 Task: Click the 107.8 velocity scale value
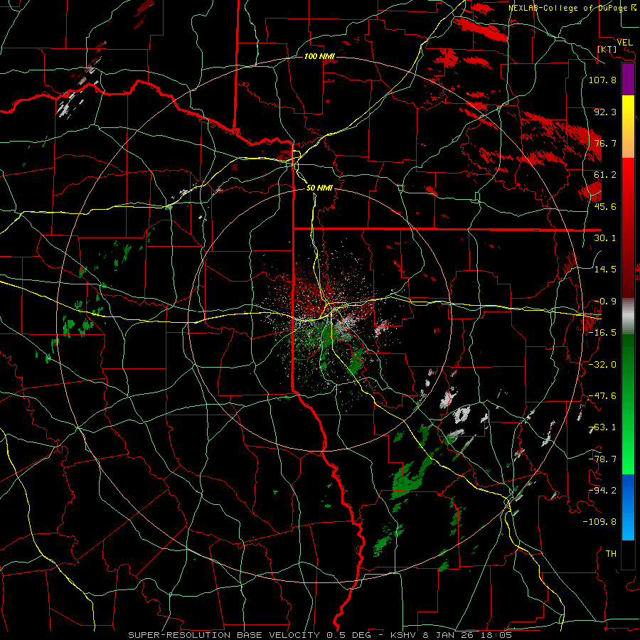tap(602, 80)
